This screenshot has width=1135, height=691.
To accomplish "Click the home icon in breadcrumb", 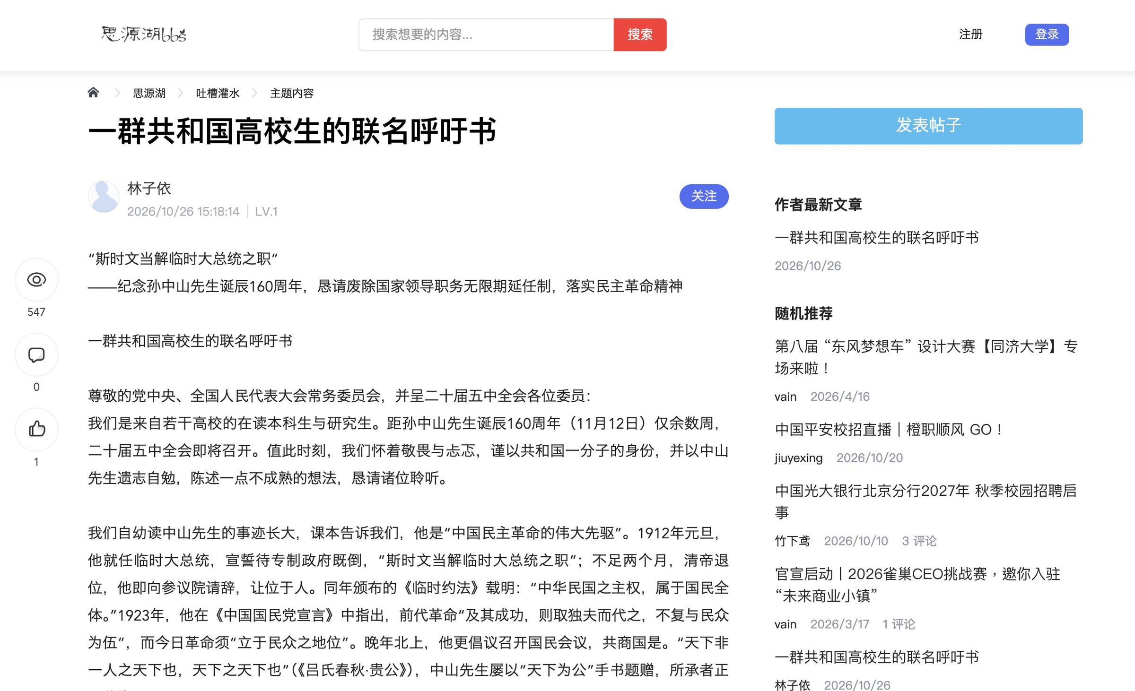I will tap(93, 93).
